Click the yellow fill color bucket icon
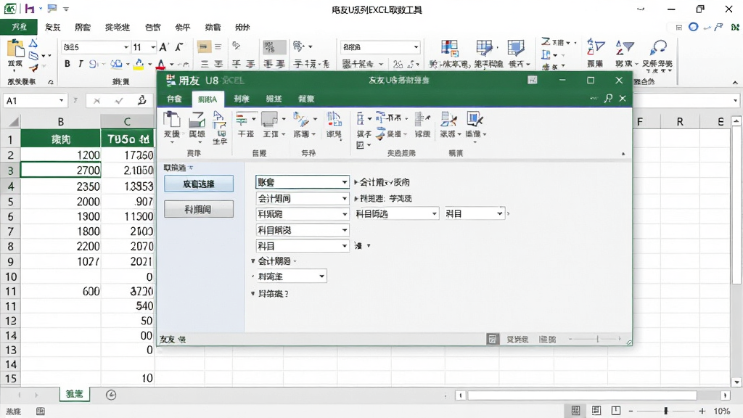 (x=139, y=64)
